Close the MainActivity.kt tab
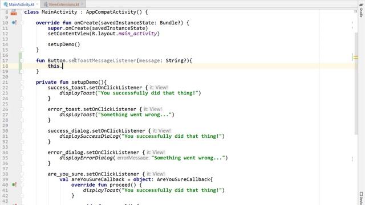Viewport: 365px width, 205px height. coord(37,4)
